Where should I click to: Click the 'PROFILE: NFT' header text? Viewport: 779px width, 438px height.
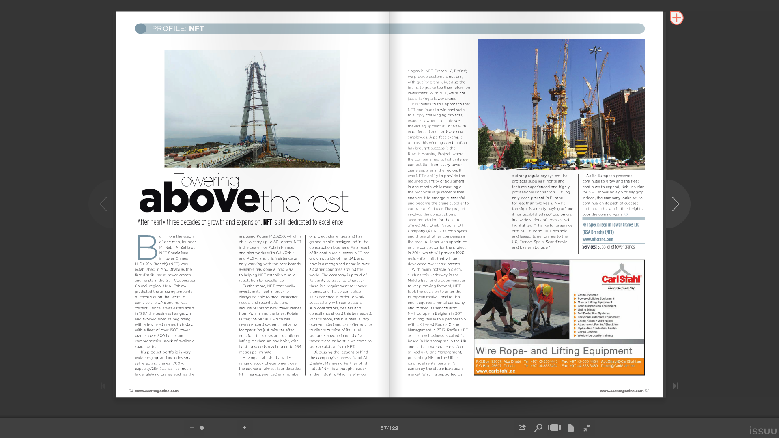click(x=178, y=28)
